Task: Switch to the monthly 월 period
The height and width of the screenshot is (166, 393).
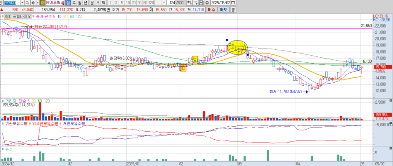Action: [79, 3]
